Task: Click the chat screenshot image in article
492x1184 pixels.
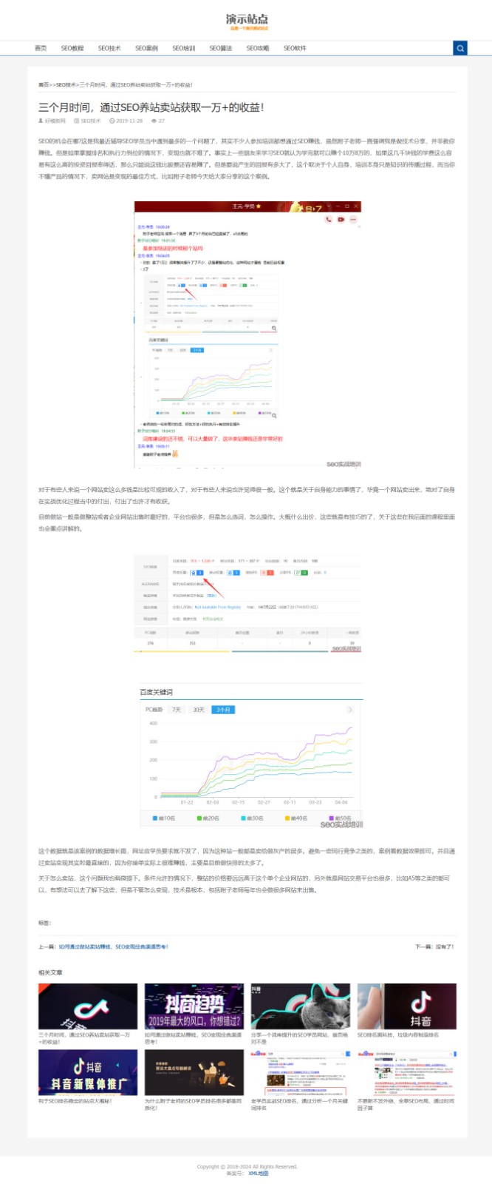Action: pos(247,334)
